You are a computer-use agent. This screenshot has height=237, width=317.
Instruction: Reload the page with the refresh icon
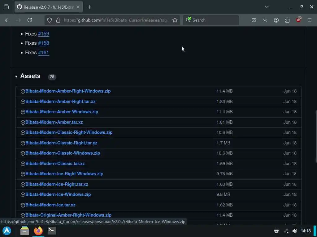30,20
